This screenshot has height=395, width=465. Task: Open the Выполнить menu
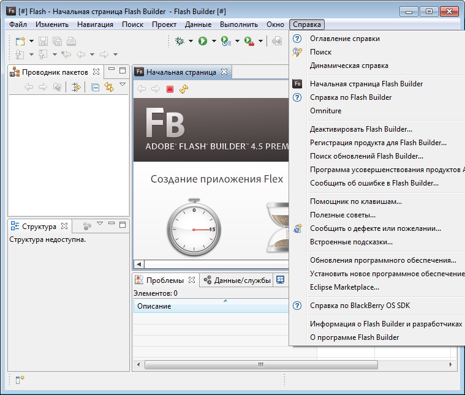(239, 24)
